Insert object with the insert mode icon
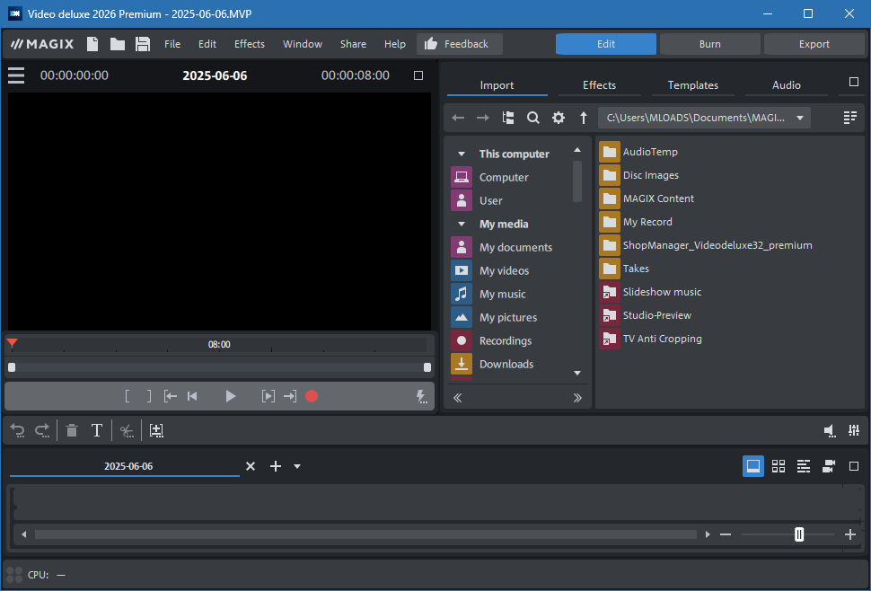871x591 pixels. pyautogui.click(x=156, y=430)
